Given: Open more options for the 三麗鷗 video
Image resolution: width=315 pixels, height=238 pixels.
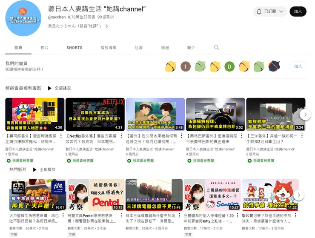Looking at the screenshot, I should [238, 215].
